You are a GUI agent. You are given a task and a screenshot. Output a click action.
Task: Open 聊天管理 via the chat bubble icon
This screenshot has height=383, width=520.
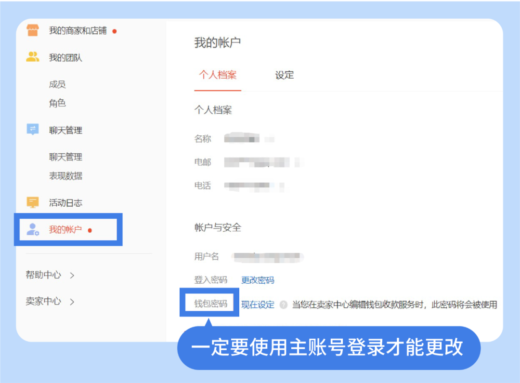(x=32, y=130)
